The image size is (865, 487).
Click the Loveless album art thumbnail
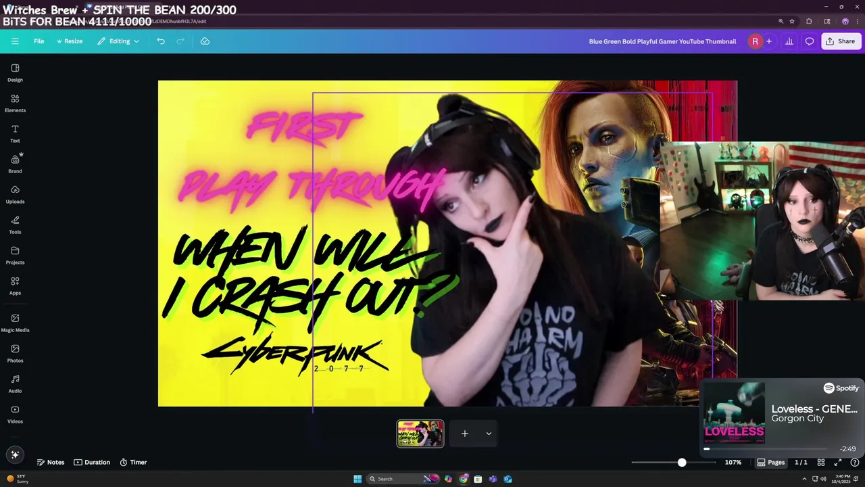click(x=735, y=413)
